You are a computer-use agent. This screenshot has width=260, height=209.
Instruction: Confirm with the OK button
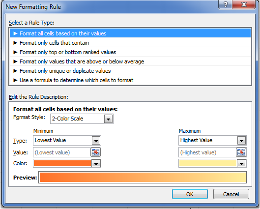[190, 194]
